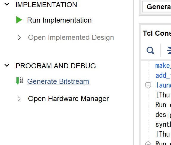Collapse the launch command fold marker
This screenshot has height=145, width=171.
(148, 85)
